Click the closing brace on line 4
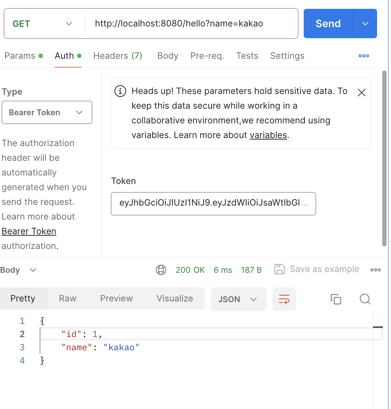This screenshot has width=391, height=409. 42,361
